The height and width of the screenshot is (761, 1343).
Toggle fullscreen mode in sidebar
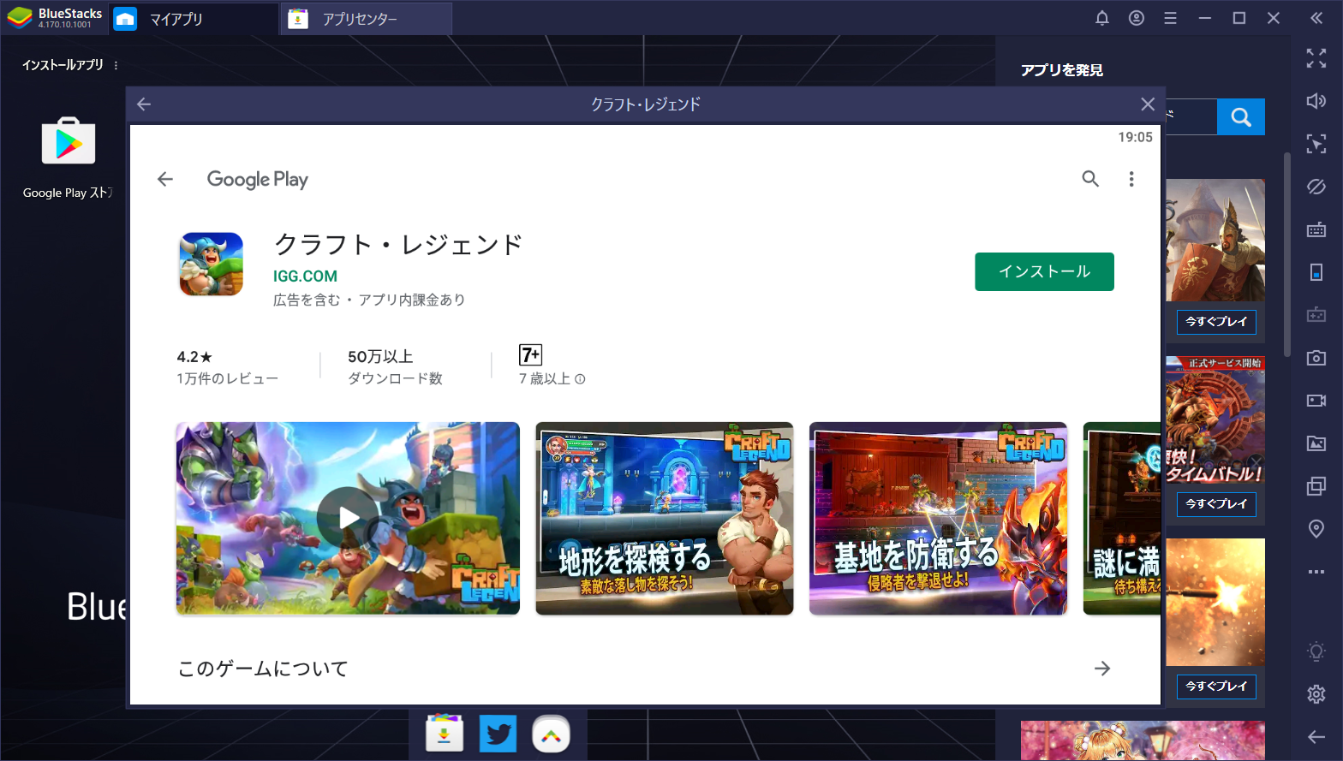click(1316, 58)
